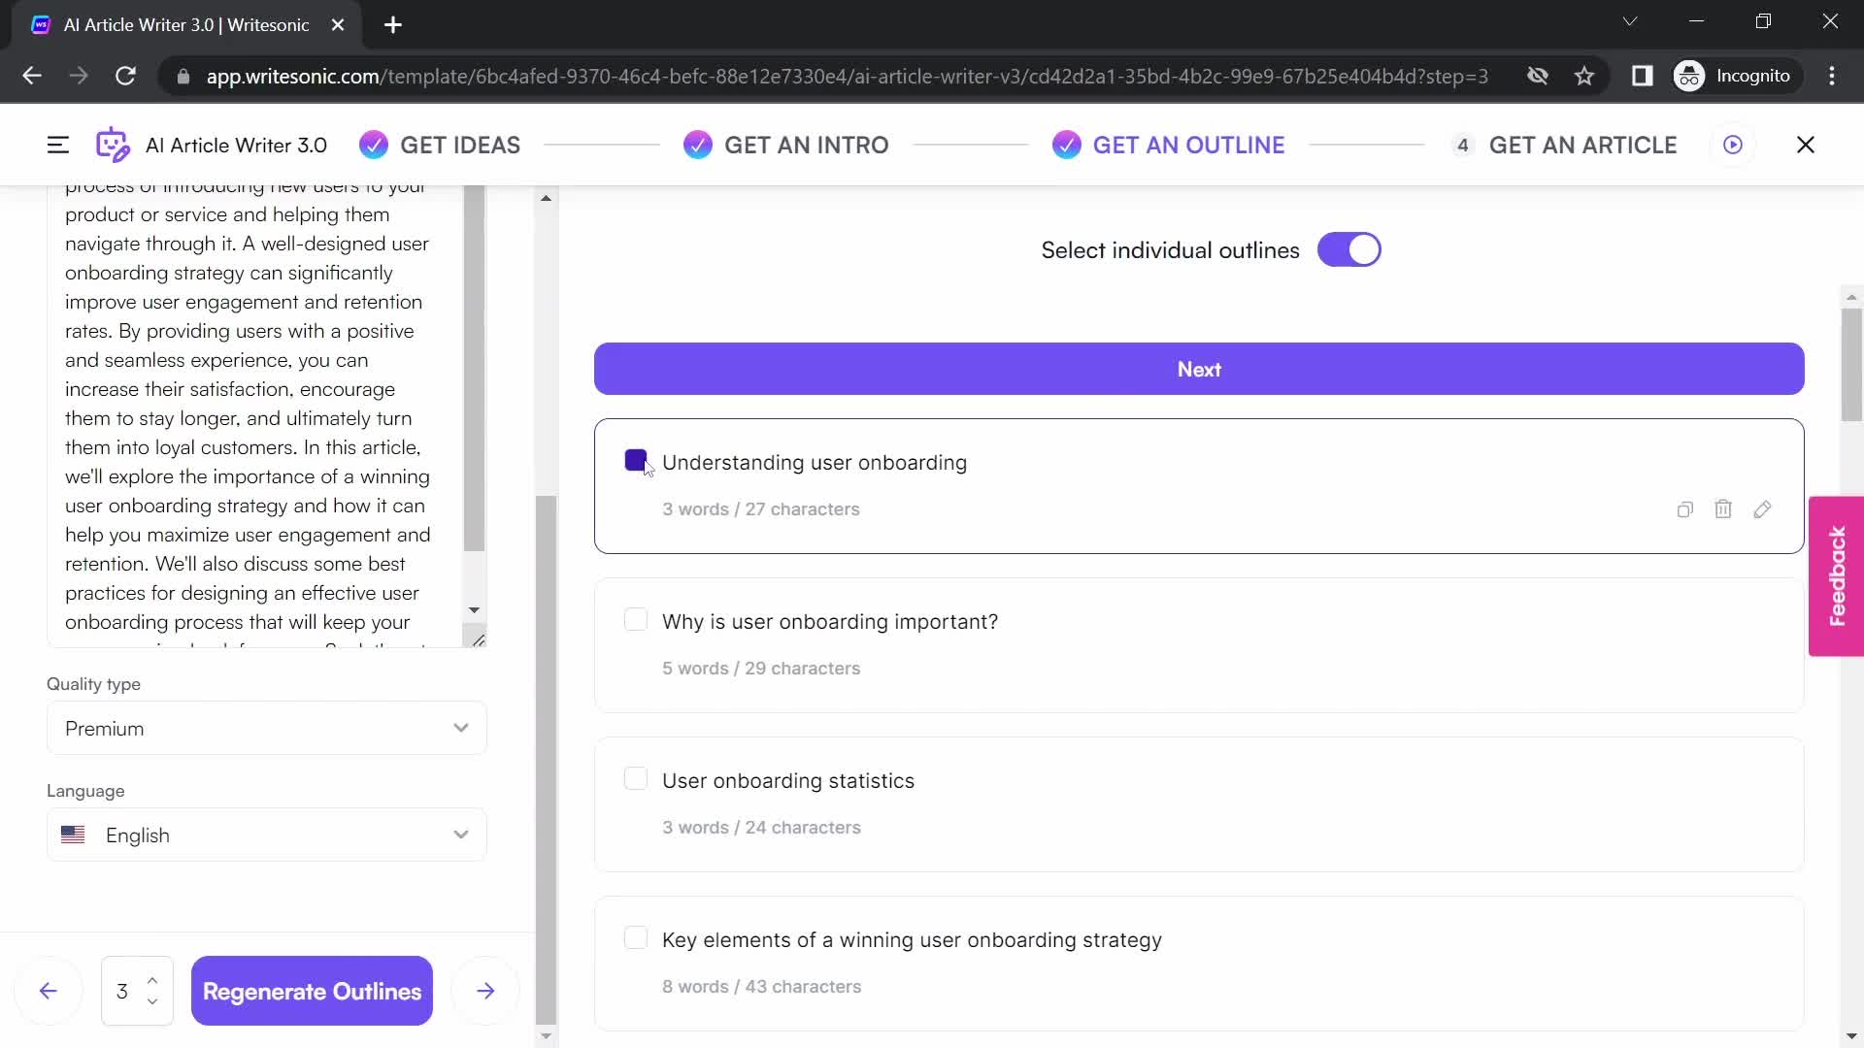Check the Why is user onboarding important checkbox
Image resolution: width=1864 pixels, height=1048 pixels.
pos(636,622)
